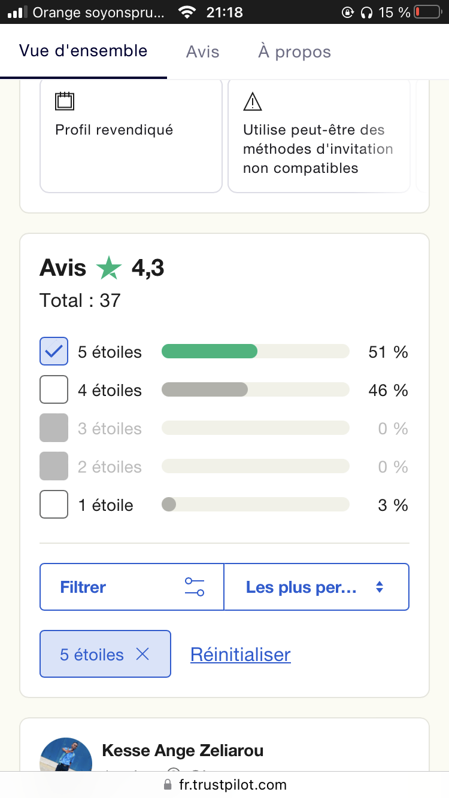Uncheck the 5 étoiles checkbox
Viewport: 449px width, 798px height.
(54, 352)
